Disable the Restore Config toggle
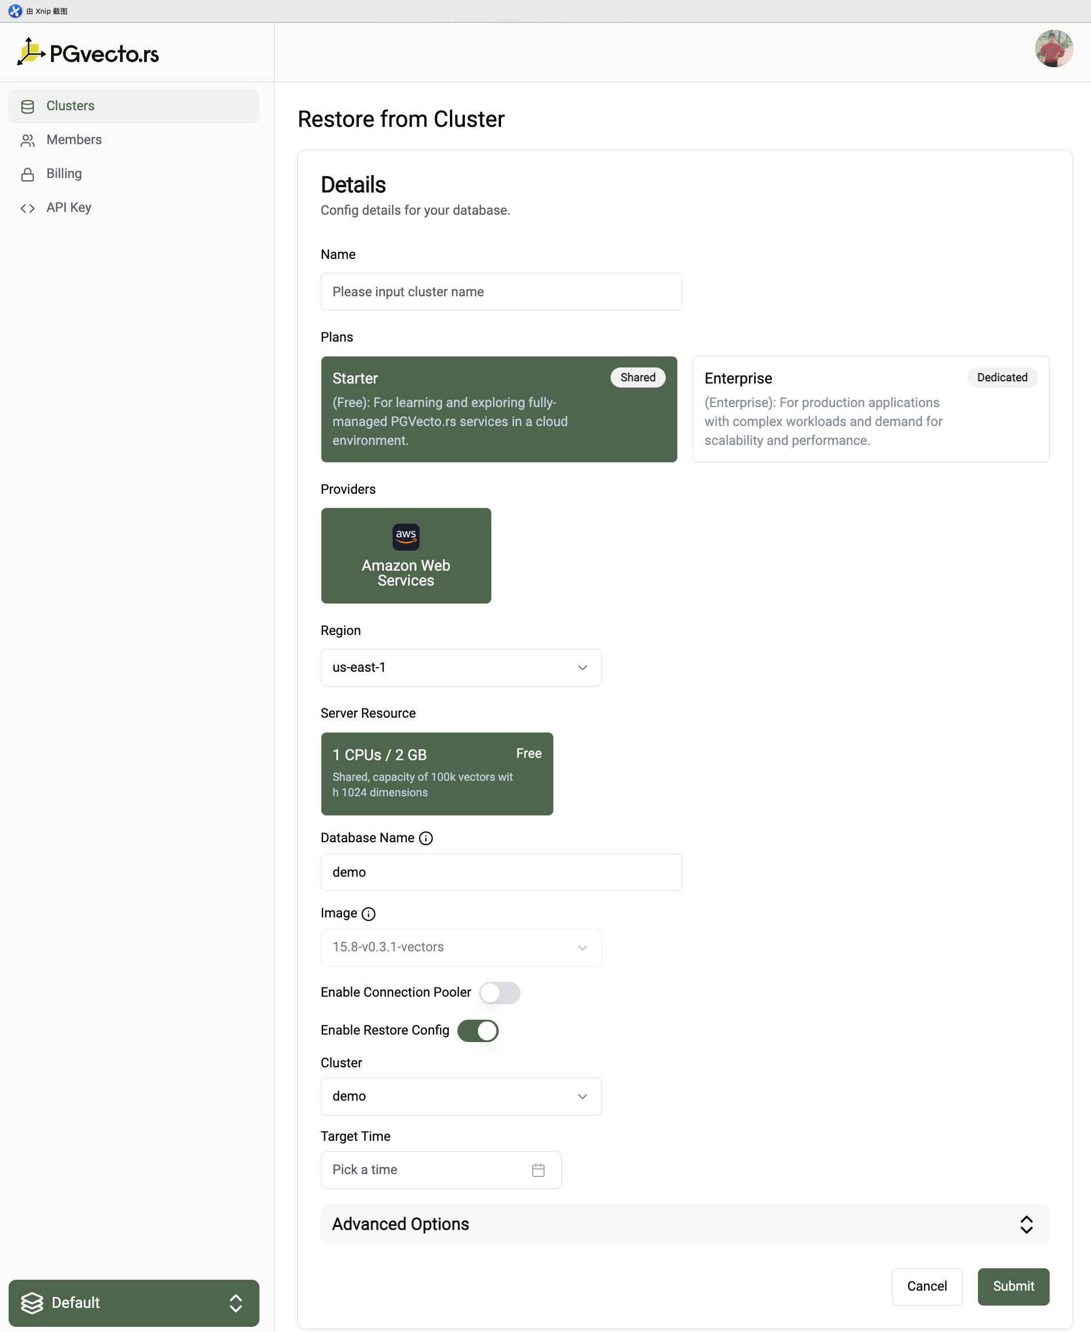The image size is (1091, 1332). tap(477, 1030)
